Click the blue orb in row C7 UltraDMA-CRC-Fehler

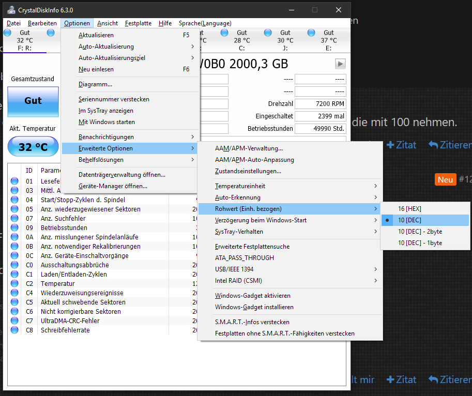click(14, 321)
